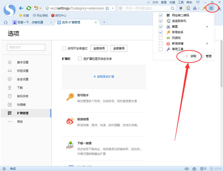Click the 账号助手 key icon in extension list
Viewport: 223px width, 171px height.
pyautogui.click(x=70, y=97)
